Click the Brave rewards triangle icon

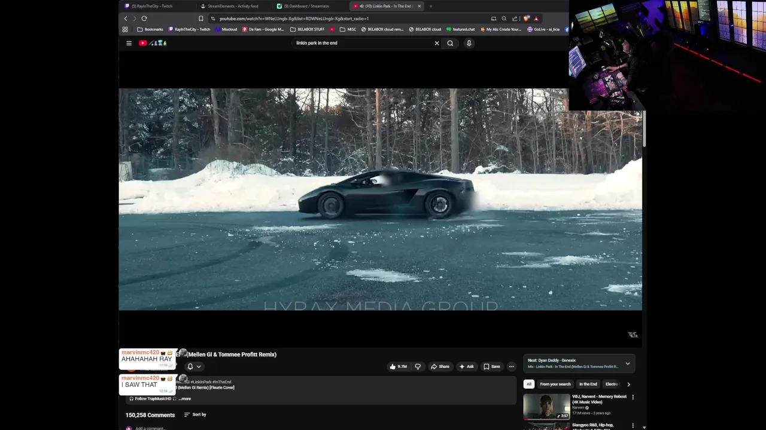pyautogui.click(x=536, y=19)
